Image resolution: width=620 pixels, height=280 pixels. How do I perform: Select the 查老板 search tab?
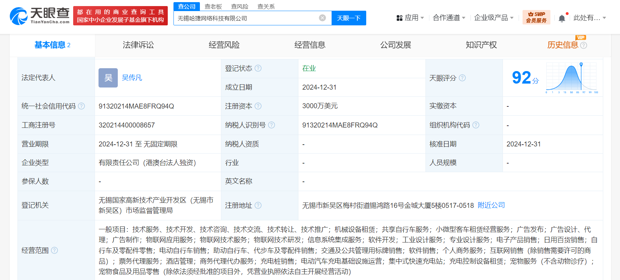click(213, 6)
